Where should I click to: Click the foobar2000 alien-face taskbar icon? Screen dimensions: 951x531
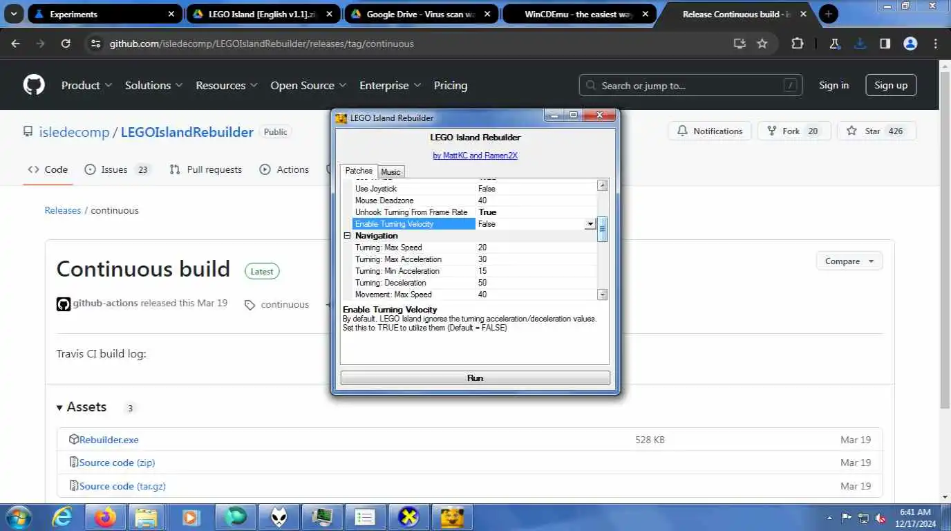coord(279,517)
